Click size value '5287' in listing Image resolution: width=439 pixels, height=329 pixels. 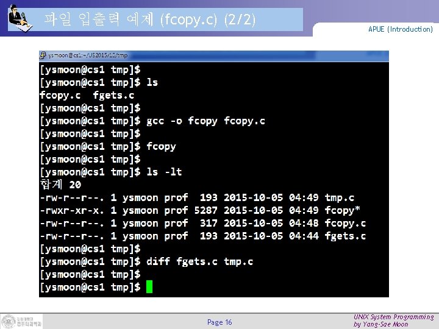pos(206,210)
